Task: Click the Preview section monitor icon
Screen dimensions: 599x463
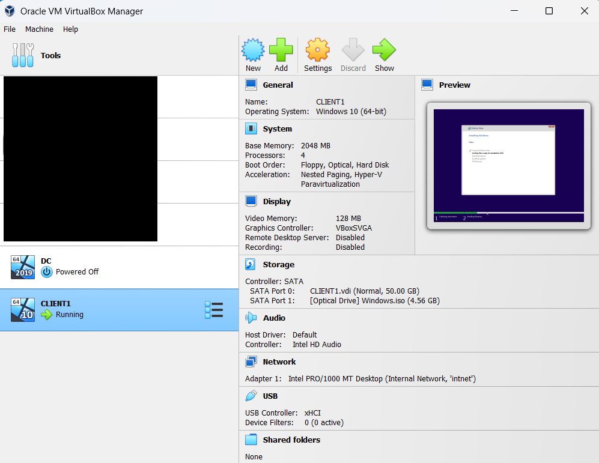Action: [427, 85]
